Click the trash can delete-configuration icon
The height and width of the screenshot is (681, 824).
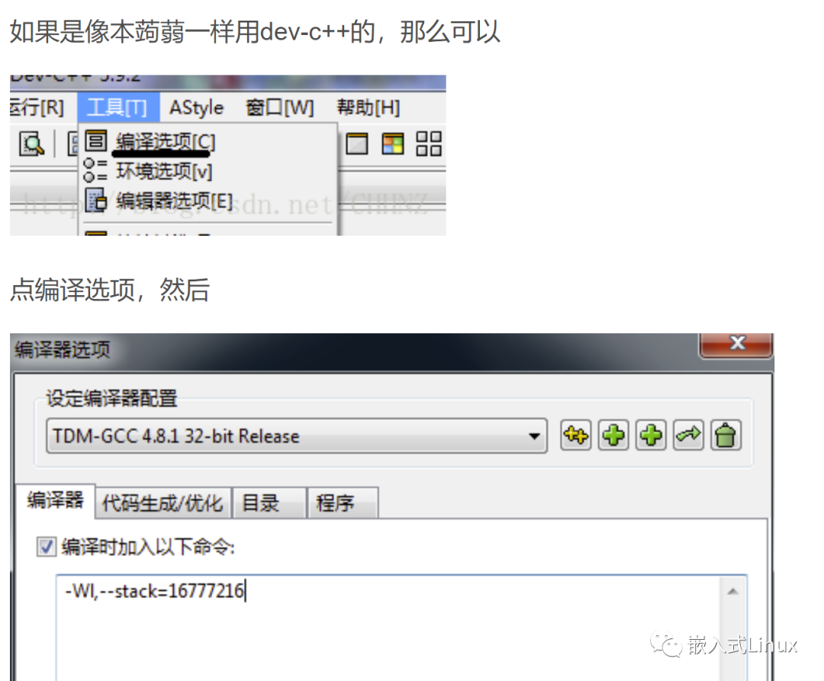tap(726, 435)
